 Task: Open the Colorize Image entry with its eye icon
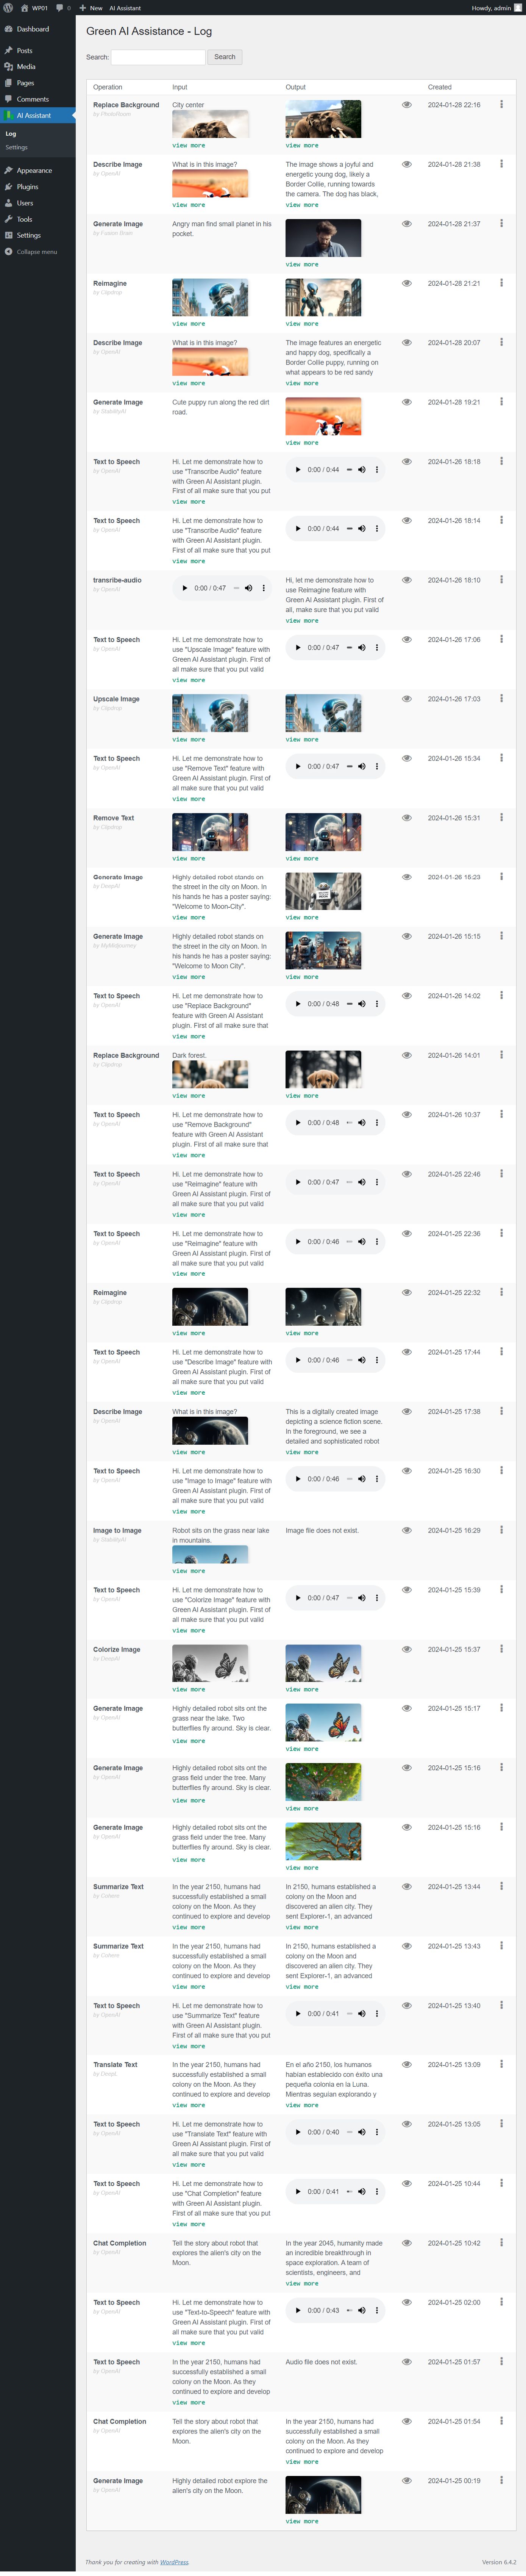tap(407, 1649)
